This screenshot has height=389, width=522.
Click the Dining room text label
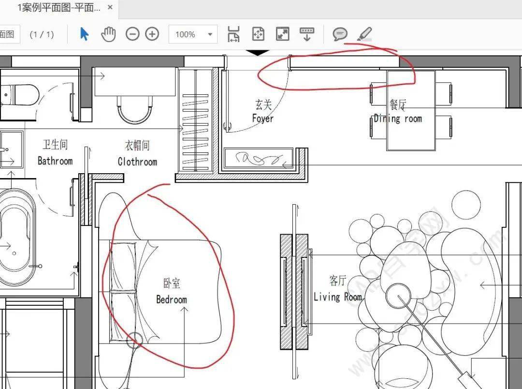(x=398, y=119)
